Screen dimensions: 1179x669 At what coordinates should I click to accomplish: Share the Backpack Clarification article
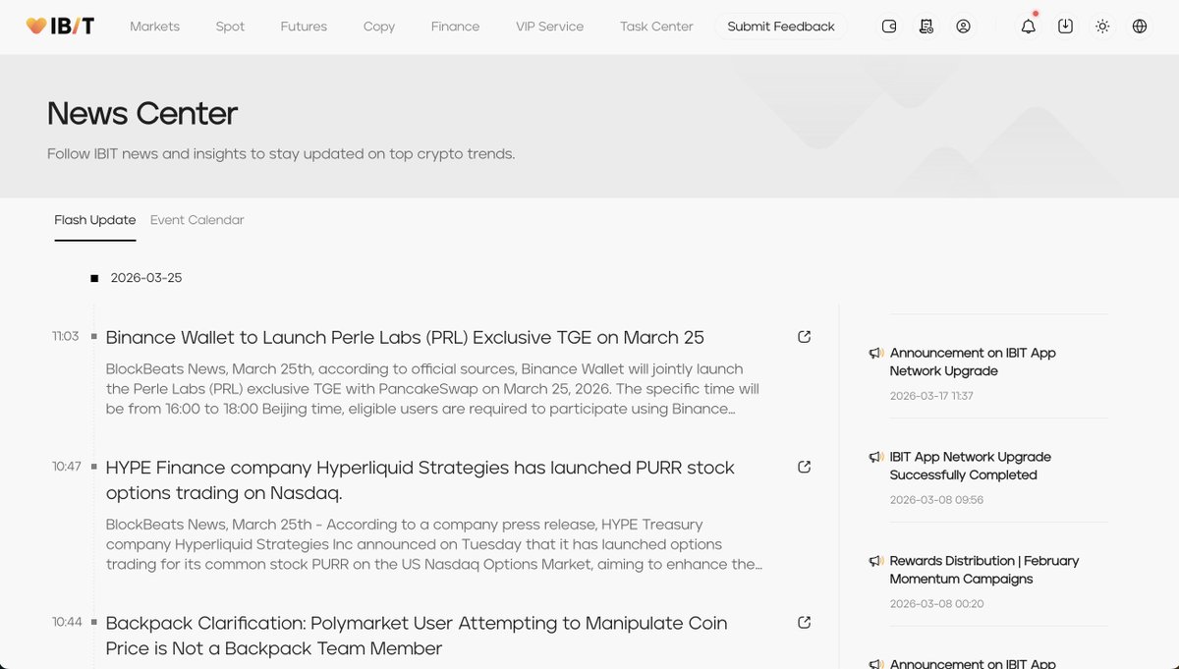point(804,622)
